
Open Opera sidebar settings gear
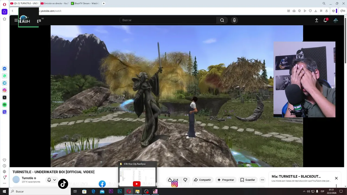tap(4, 172)
